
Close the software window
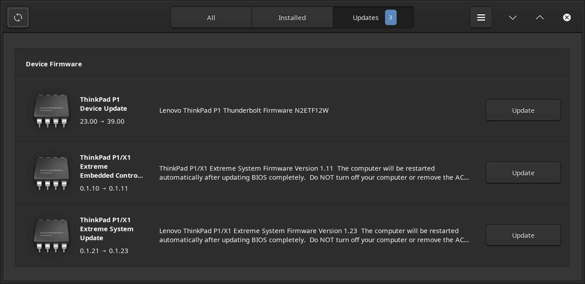[567, 17]
